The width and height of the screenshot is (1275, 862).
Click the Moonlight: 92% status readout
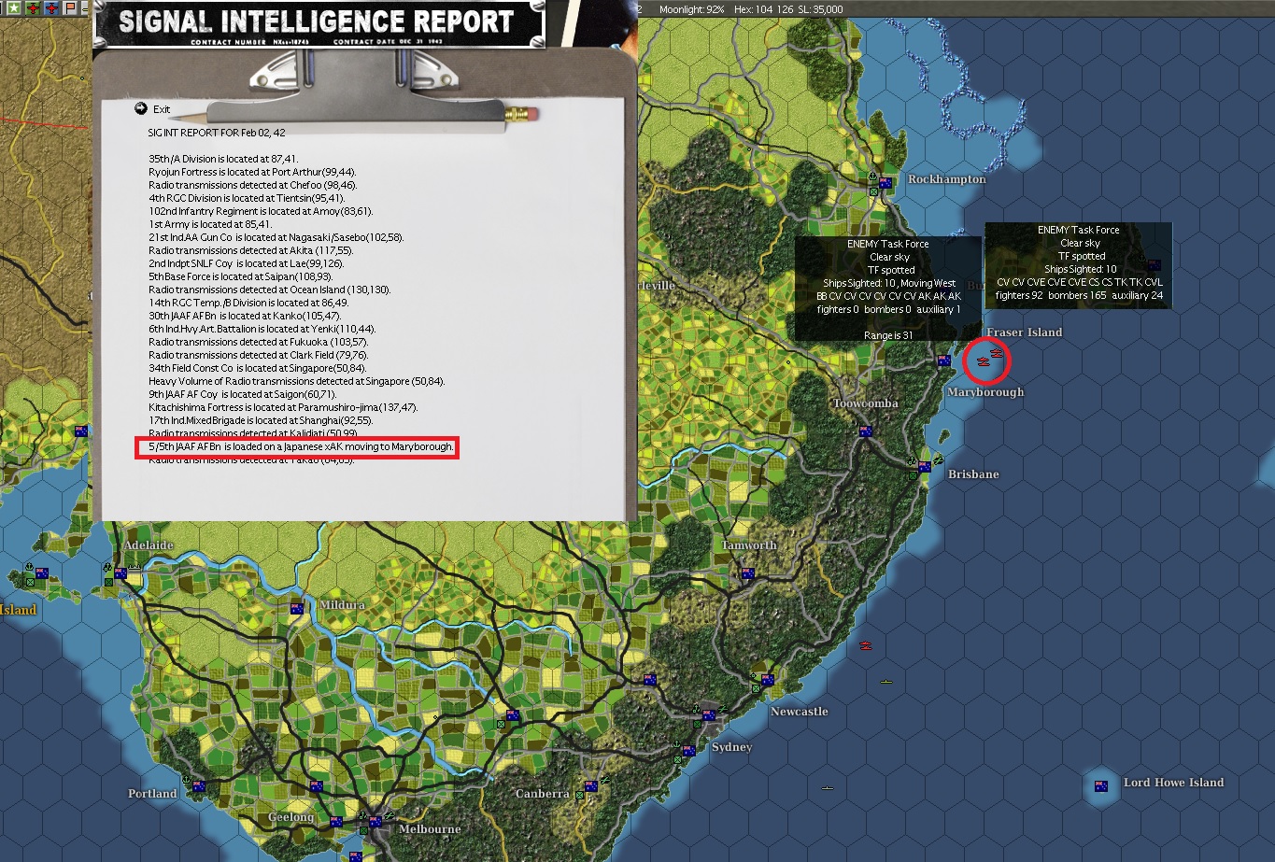tap(692, 9)
